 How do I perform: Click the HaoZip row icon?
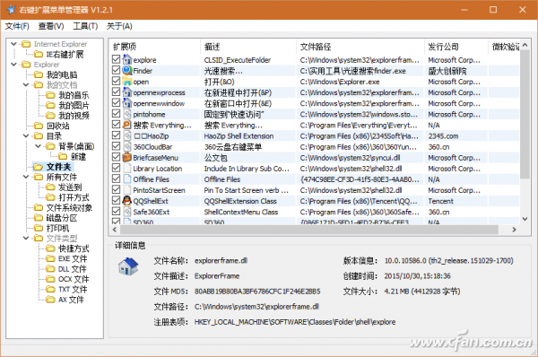coord(127,135)
